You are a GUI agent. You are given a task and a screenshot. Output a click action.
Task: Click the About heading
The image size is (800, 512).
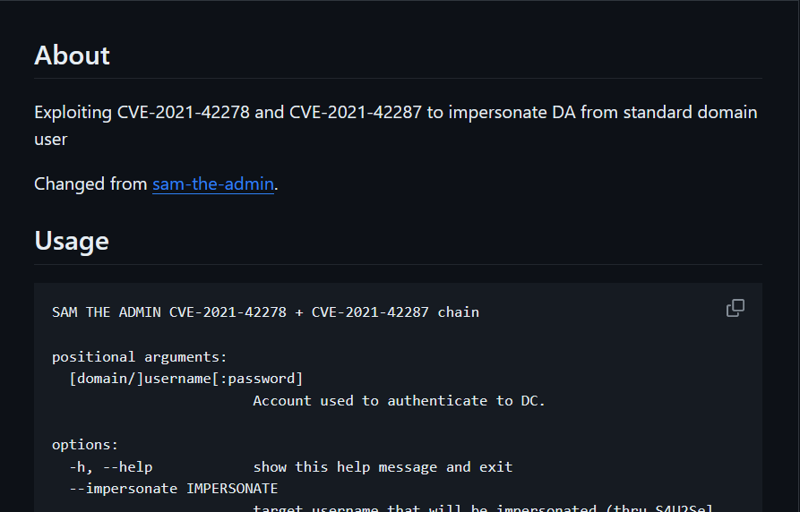(x=72, y=55)
